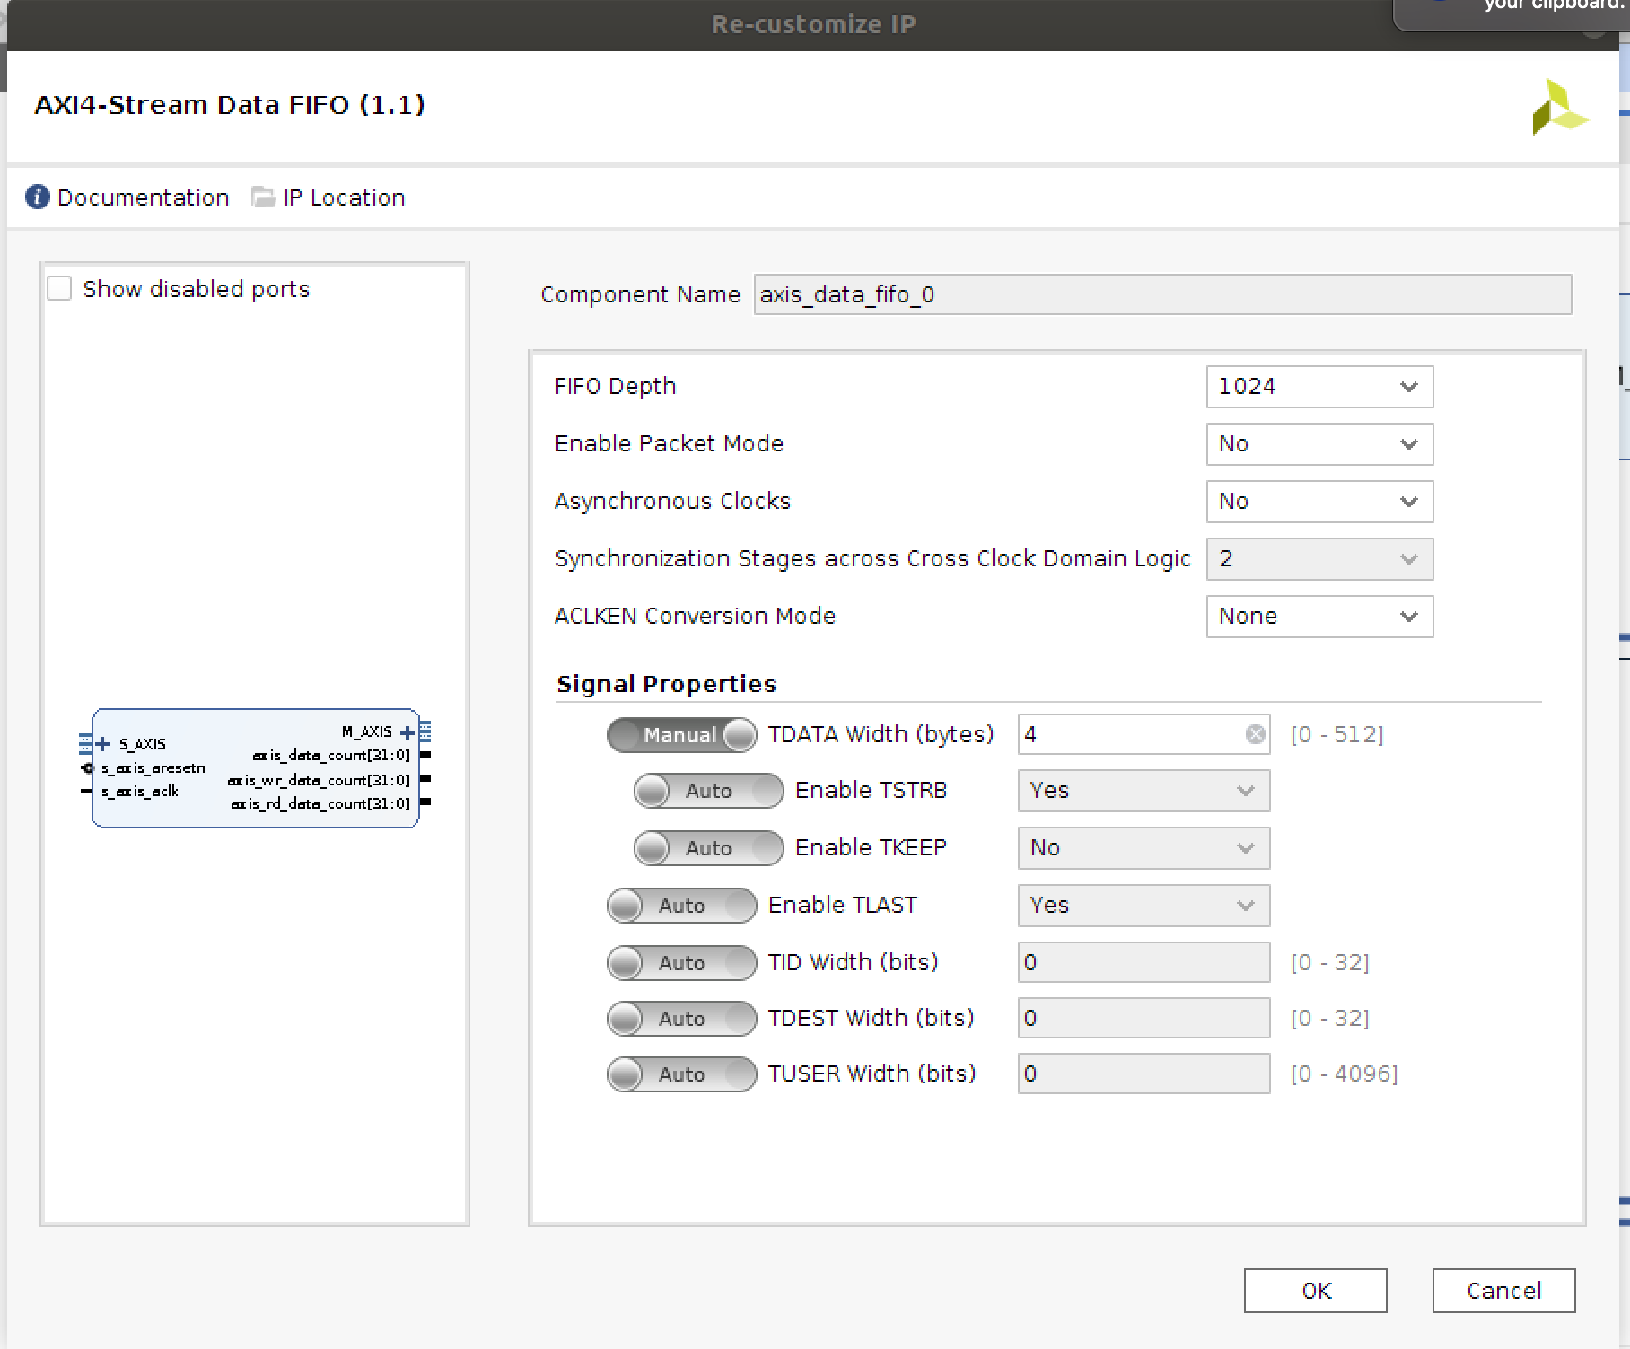This screenshot has height=1349, width=1630.
Task: Click the OK button
Action: click(1316, 1291)
